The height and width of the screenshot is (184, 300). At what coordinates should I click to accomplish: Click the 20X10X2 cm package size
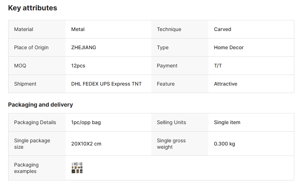pyautogui.click(x=86, y=144)
